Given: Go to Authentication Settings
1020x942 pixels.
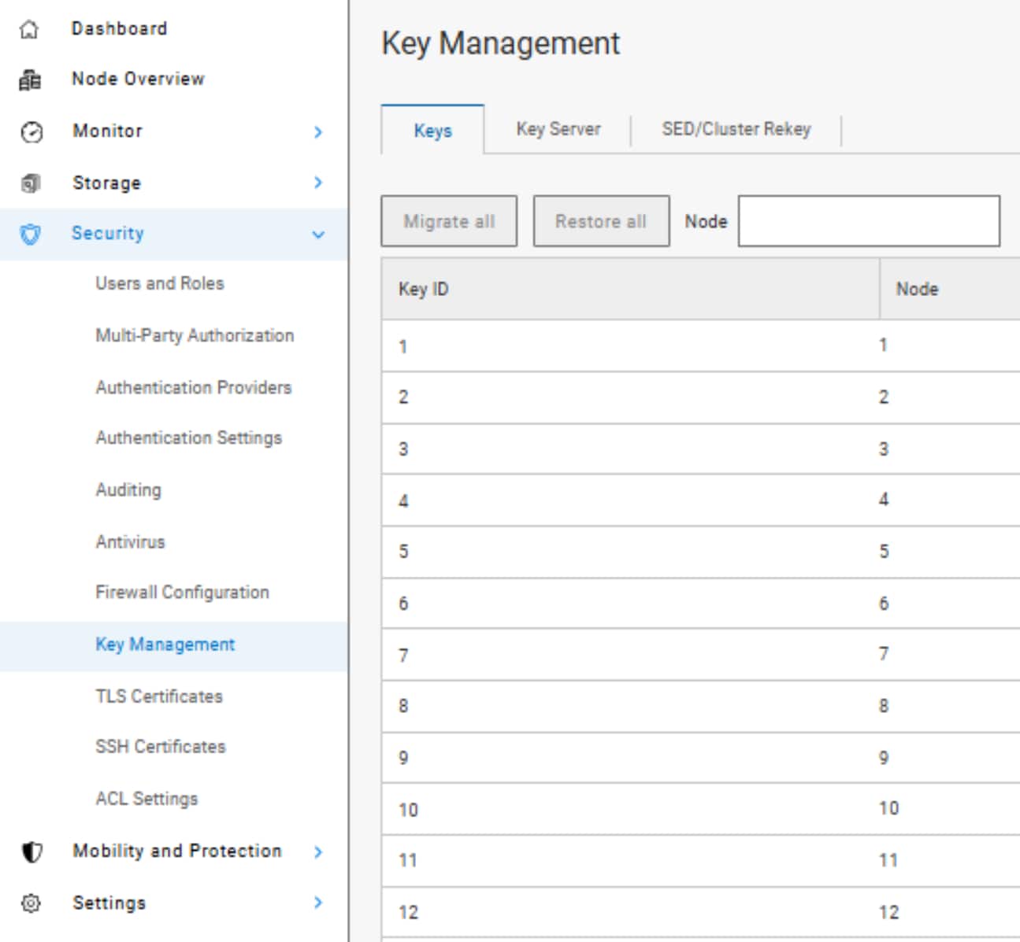Looking at the screenshot, I should point(189,438).
